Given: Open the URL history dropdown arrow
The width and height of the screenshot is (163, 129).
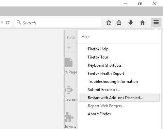Looking at the screenshot, I should pos(2,22).
